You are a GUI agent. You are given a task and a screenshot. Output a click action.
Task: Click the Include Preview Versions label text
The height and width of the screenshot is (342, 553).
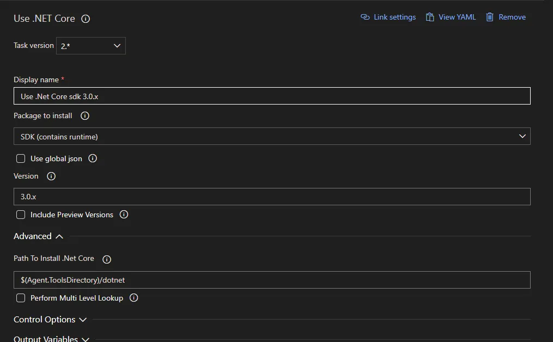point(72,215)
